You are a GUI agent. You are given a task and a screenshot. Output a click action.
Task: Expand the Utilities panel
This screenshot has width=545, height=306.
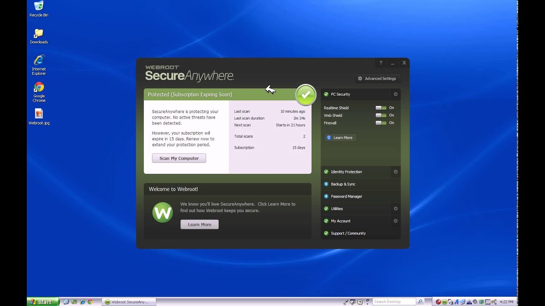coord(356,209)
